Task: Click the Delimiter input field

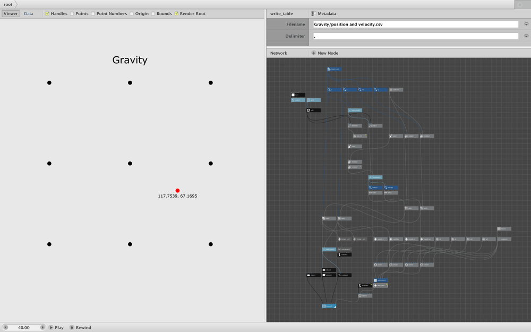Action: [x=416, y=36]
